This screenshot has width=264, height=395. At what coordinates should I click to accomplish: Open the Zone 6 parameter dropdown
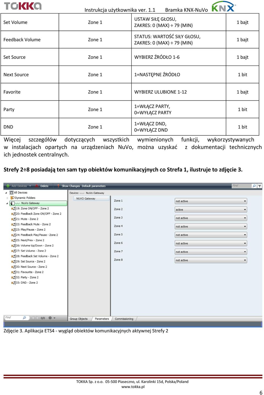(x=211, y=243)
